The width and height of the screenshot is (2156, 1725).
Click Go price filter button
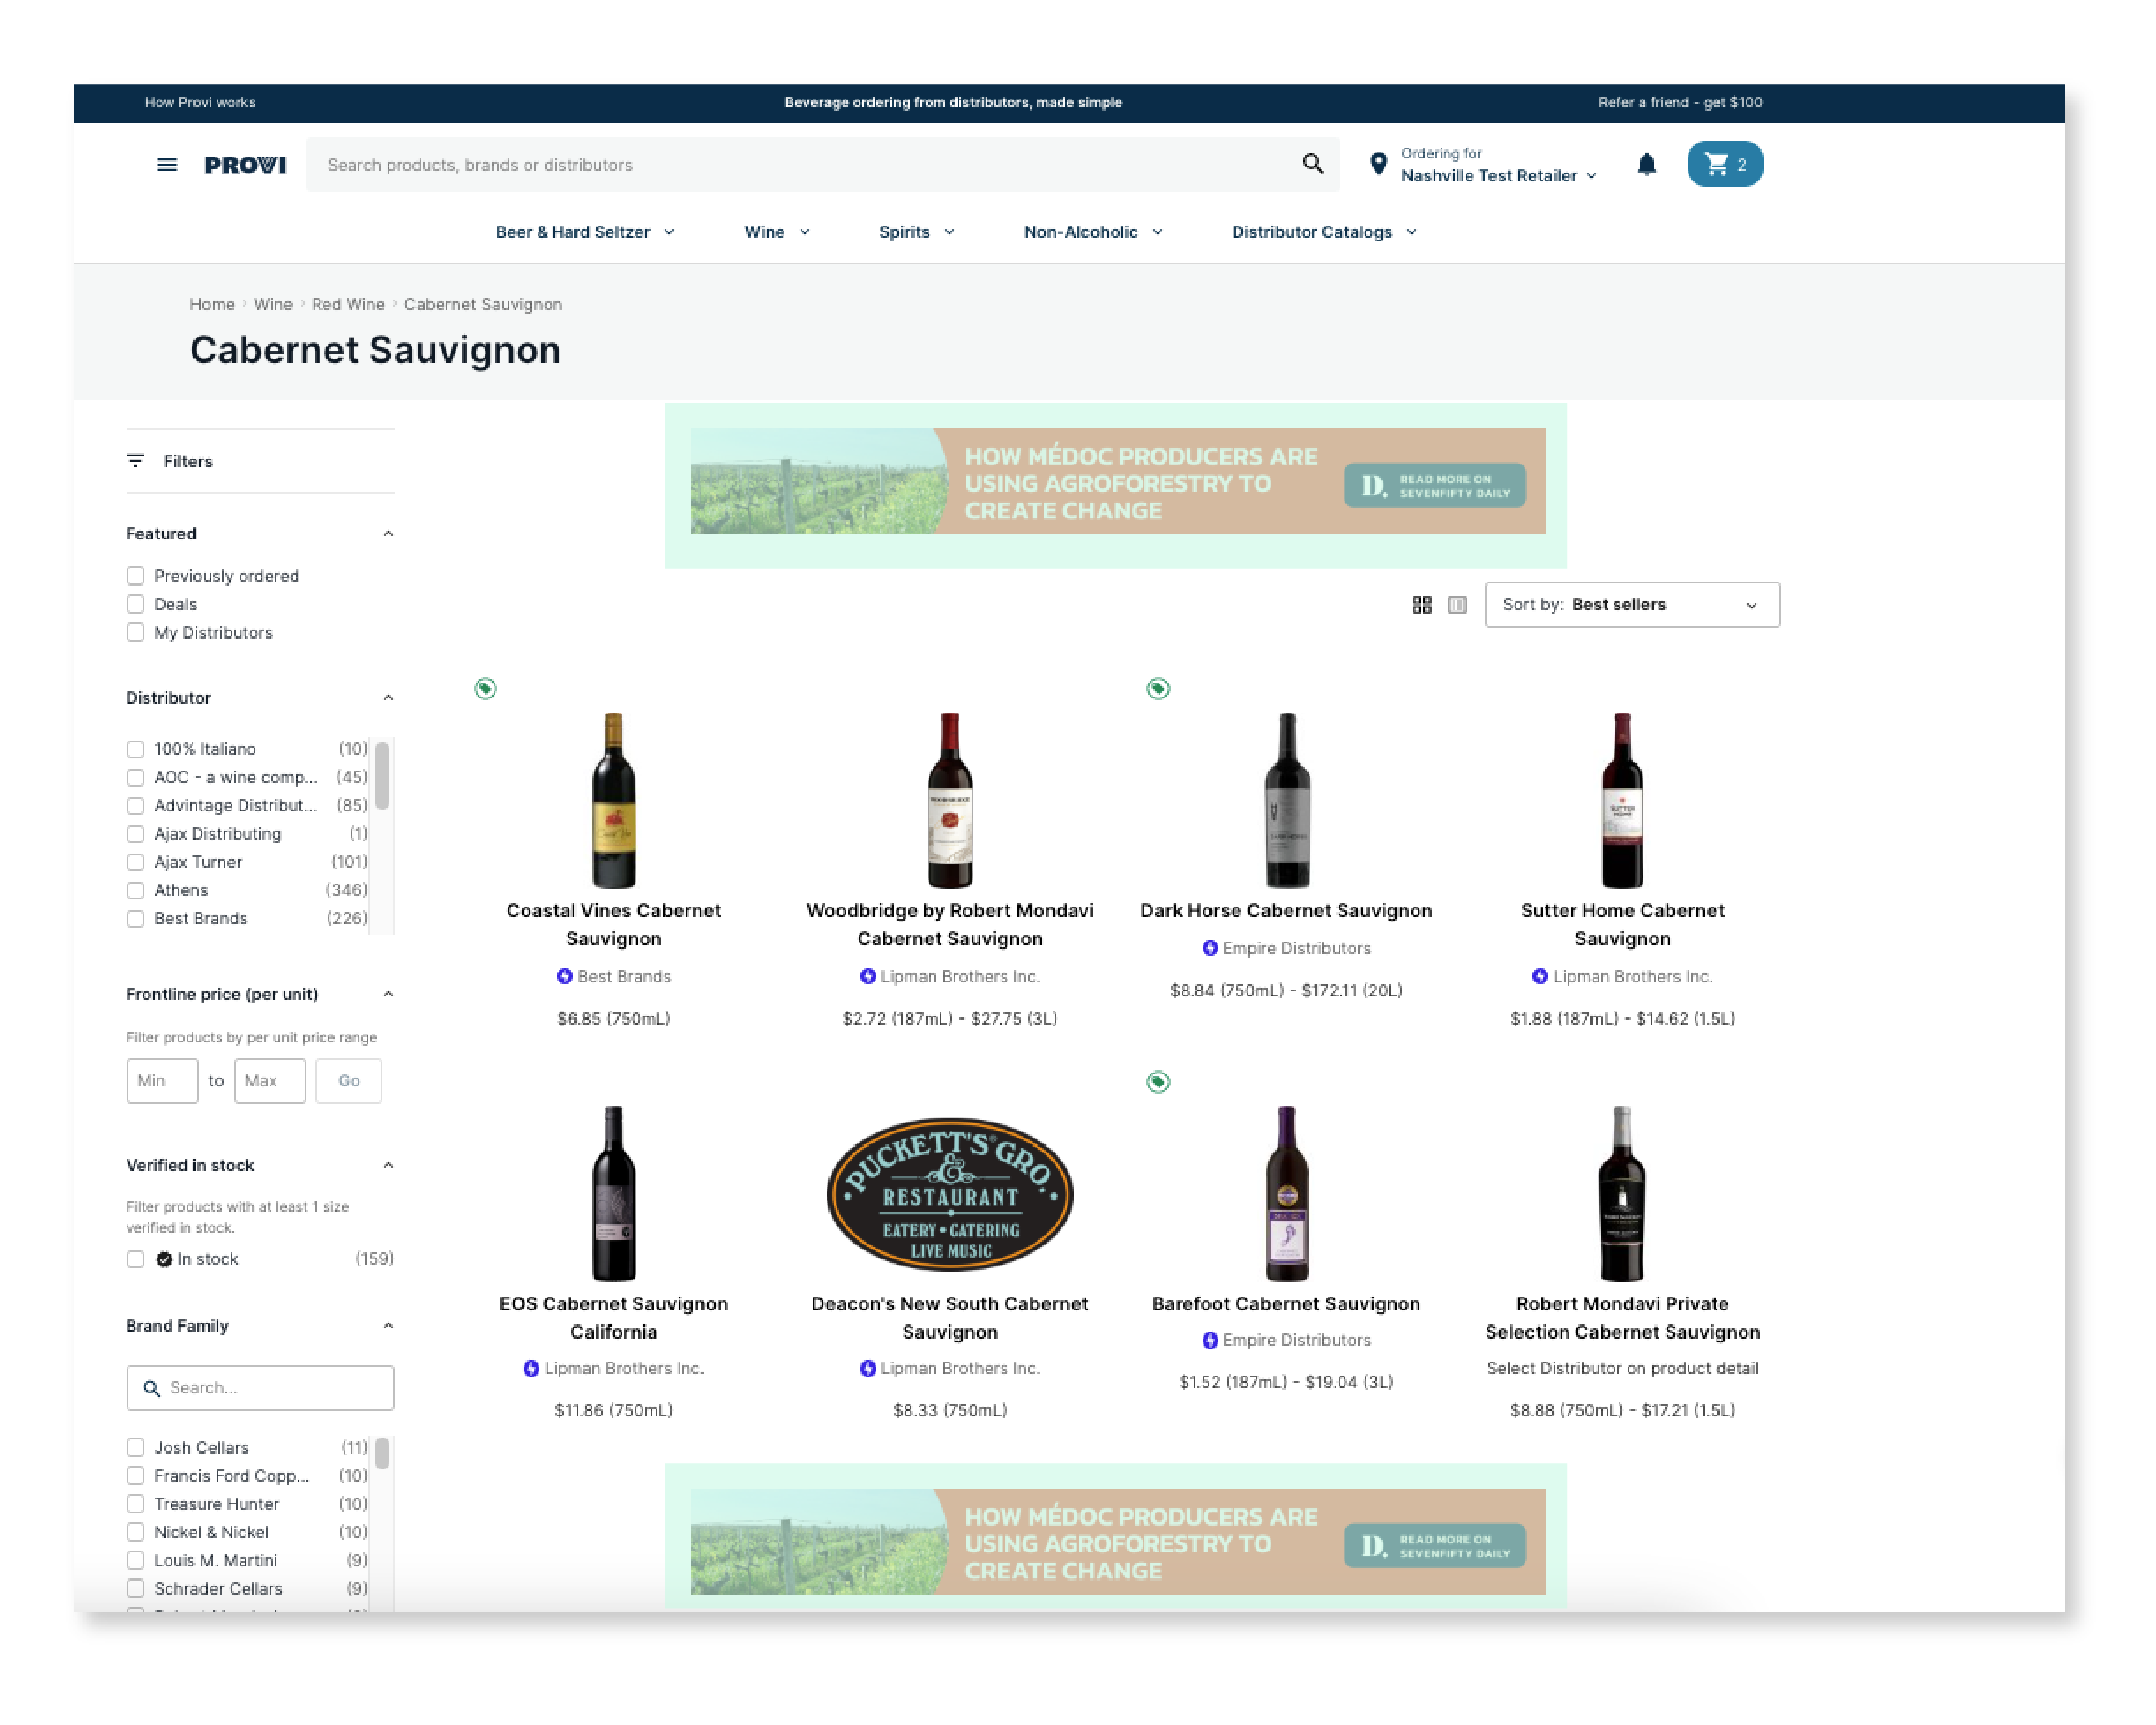pos(348,1081)
